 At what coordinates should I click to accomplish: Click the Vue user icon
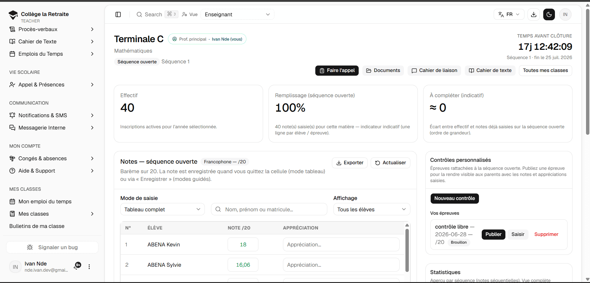185,14
